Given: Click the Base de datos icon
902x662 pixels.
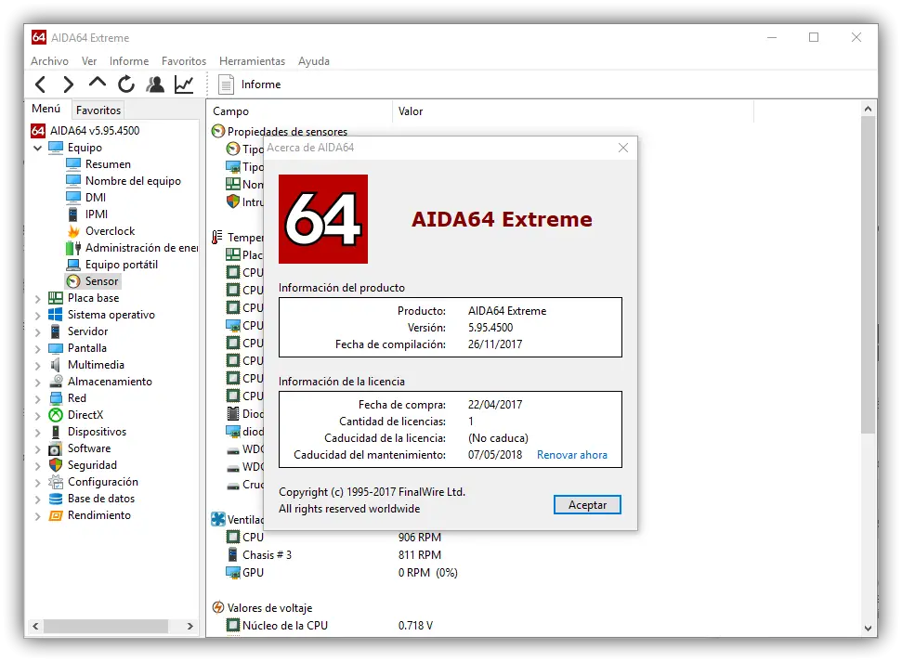Looking at the screenshot, I should pyautogui.click(x=56, y=498).
